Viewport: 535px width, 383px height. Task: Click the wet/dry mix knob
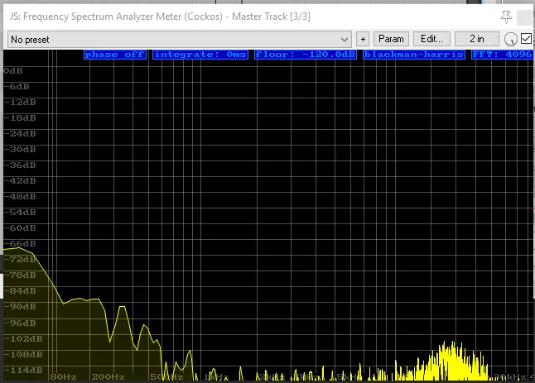coord(510,40)
